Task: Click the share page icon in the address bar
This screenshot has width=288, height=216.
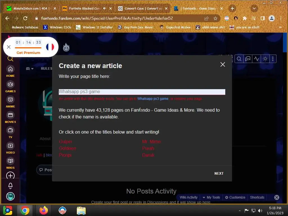Action: pyautogui.click(x=206, y=18)
